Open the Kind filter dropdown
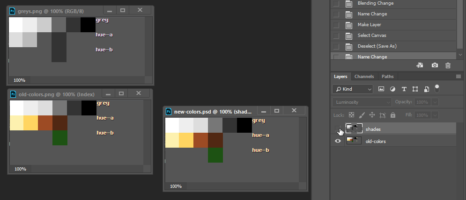Image resolution: width=466 pixels, height=200 pixels. click(353, 89)
